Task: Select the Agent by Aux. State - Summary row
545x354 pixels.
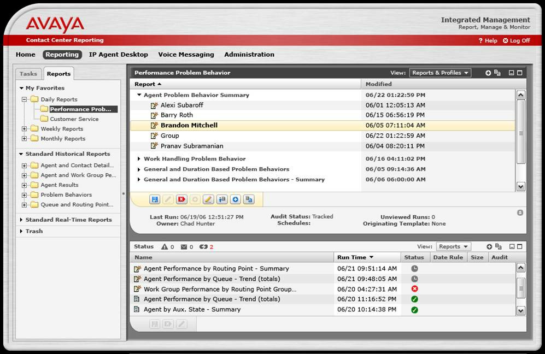Action: (x=323, y=310)
